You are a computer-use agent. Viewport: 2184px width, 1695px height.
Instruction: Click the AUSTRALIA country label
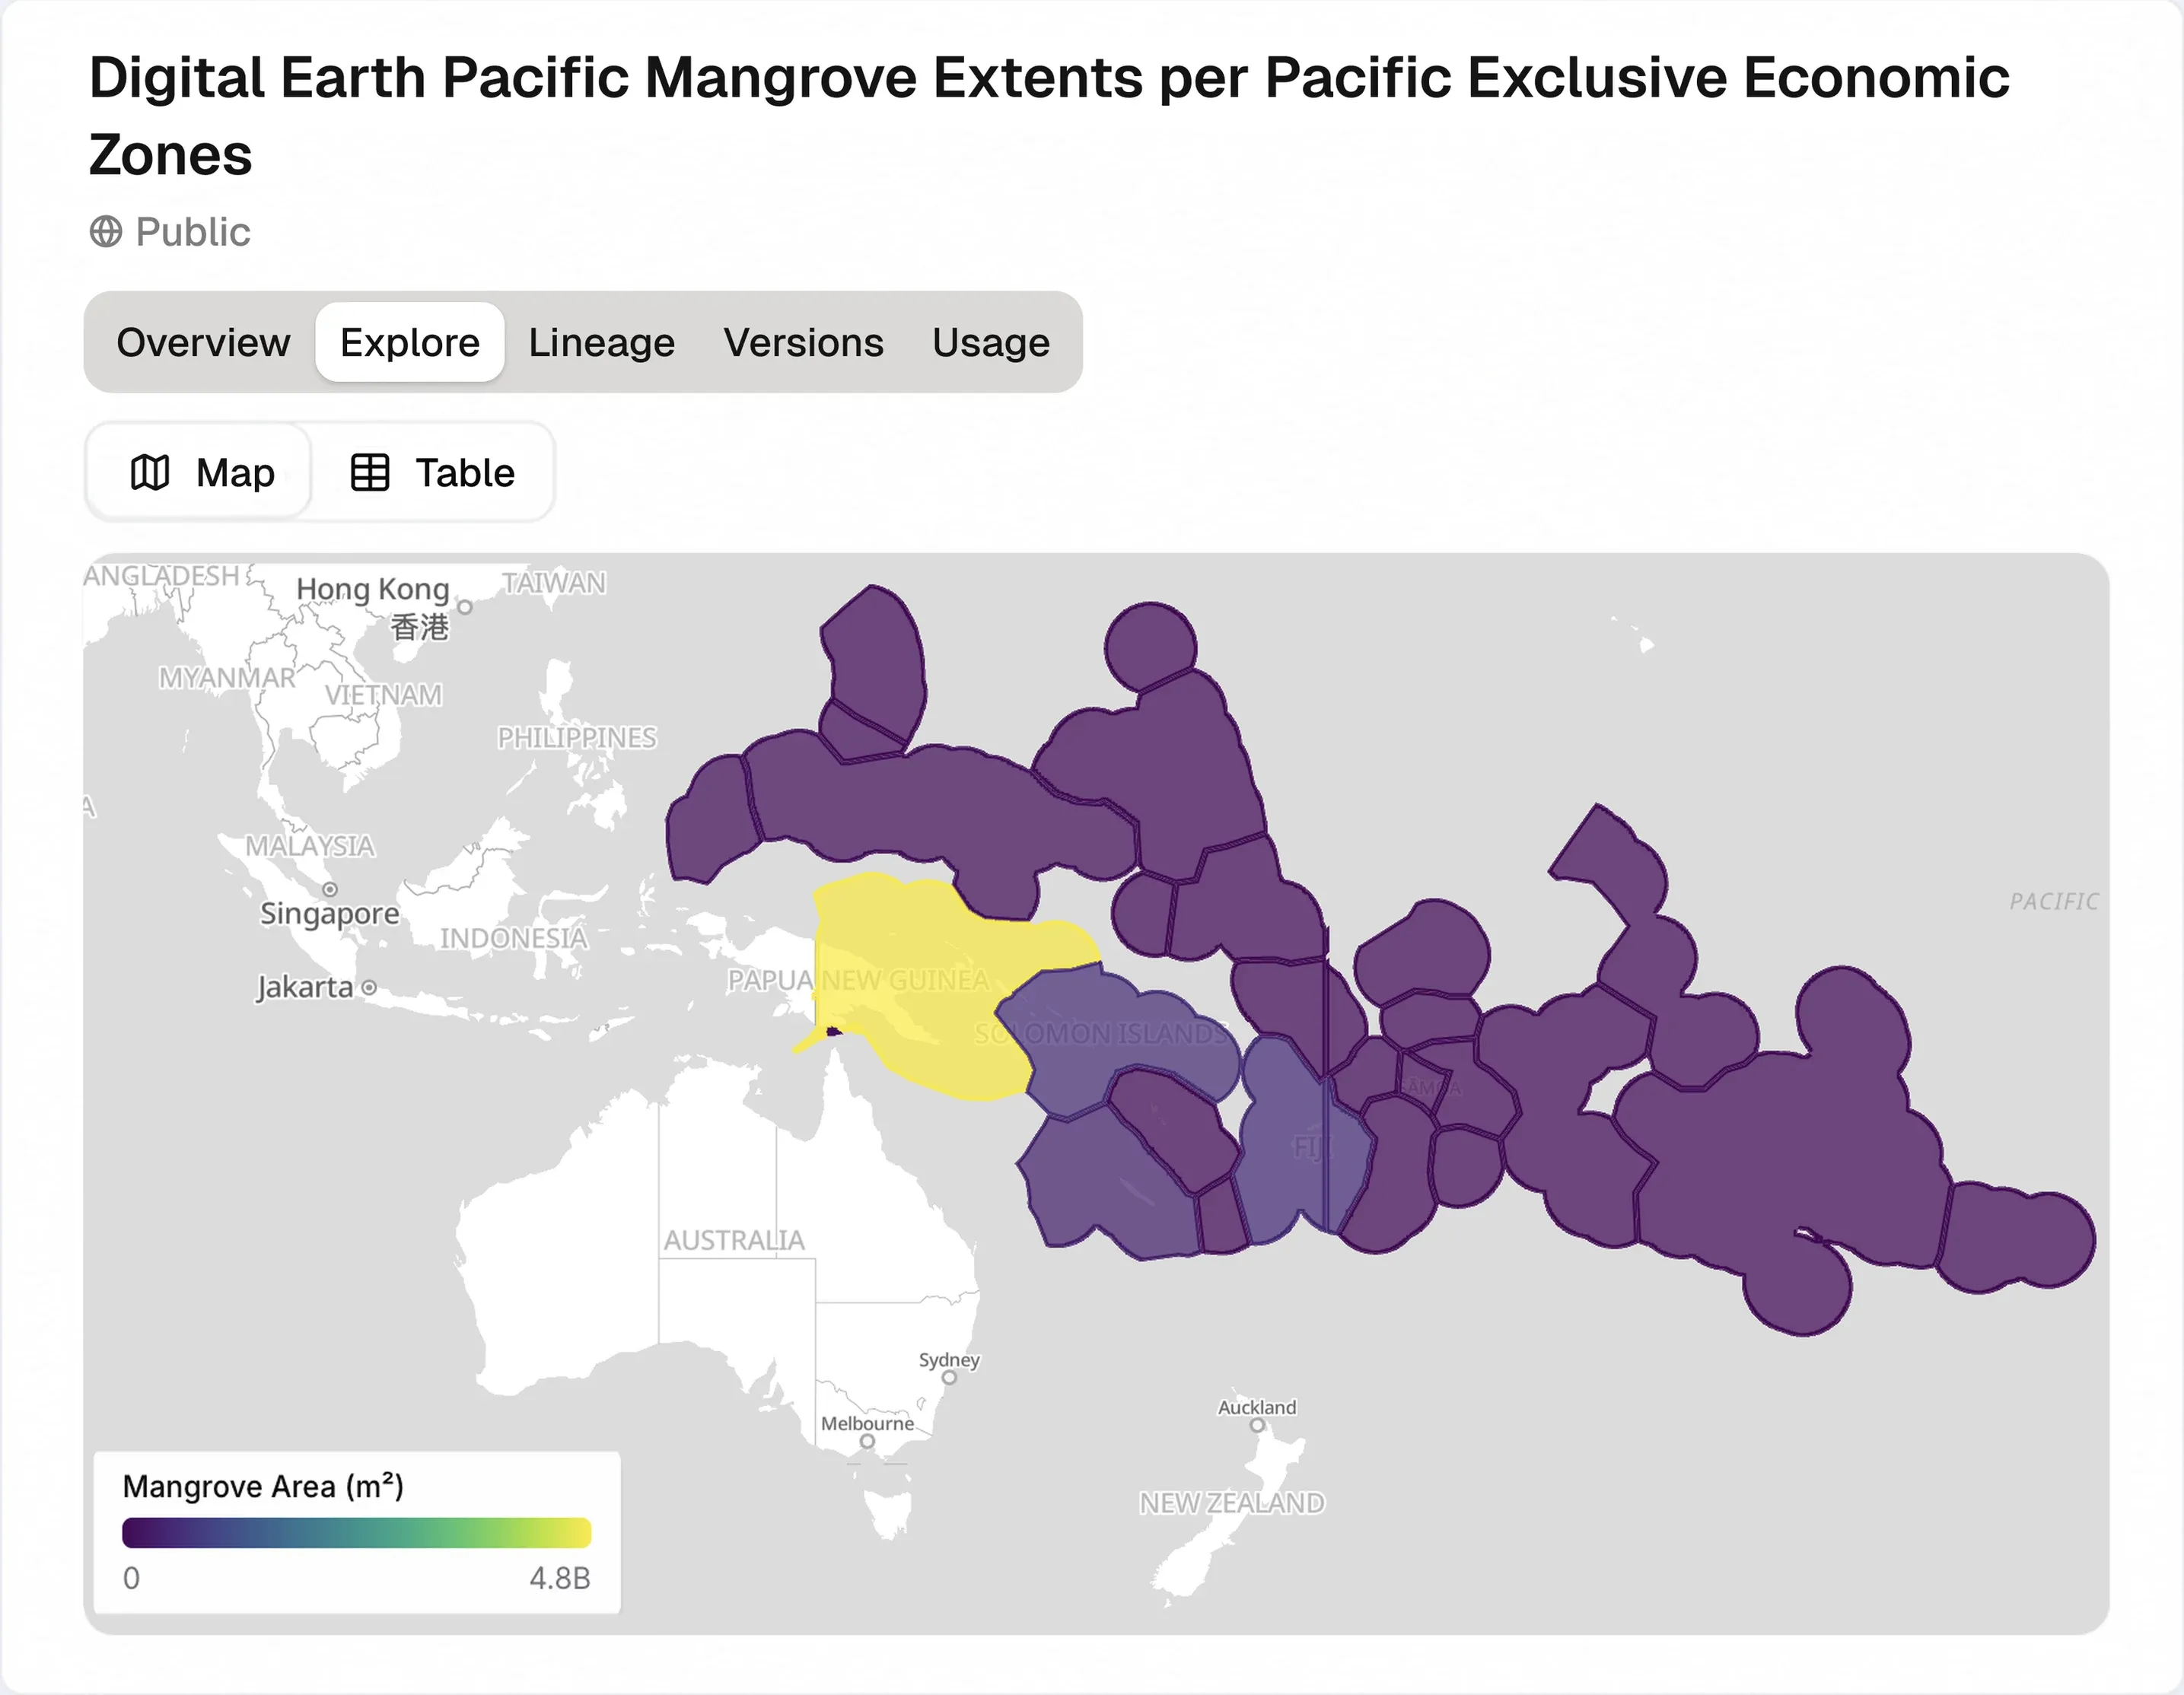pos(734,1240)
